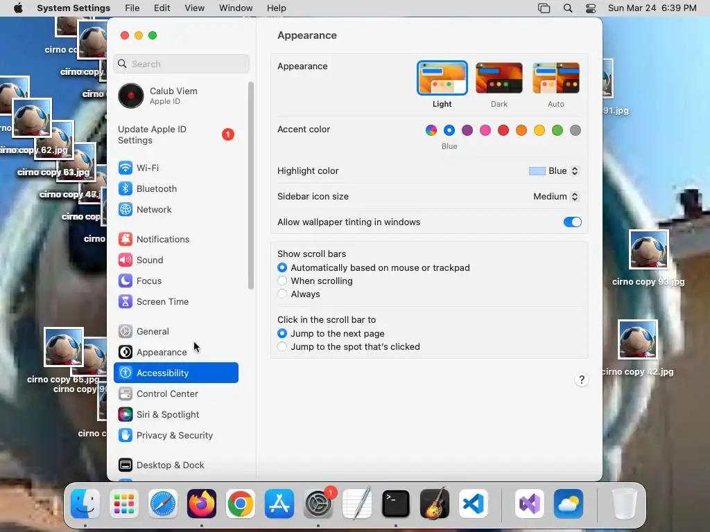Choose the Dark appearance thumbnail

click(x=499, y=78)
